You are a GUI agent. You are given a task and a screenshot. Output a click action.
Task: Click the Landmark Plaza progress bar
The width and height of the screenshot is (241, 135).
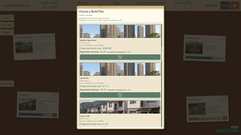(x=204, y=58)
